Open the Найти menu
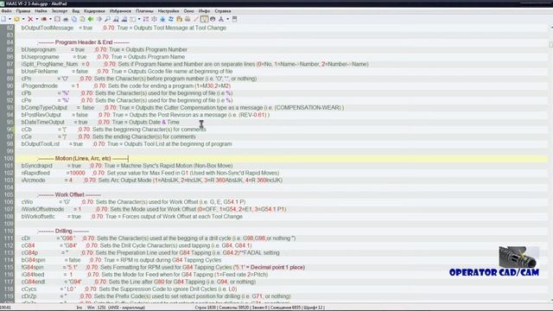 coord(41,11)
